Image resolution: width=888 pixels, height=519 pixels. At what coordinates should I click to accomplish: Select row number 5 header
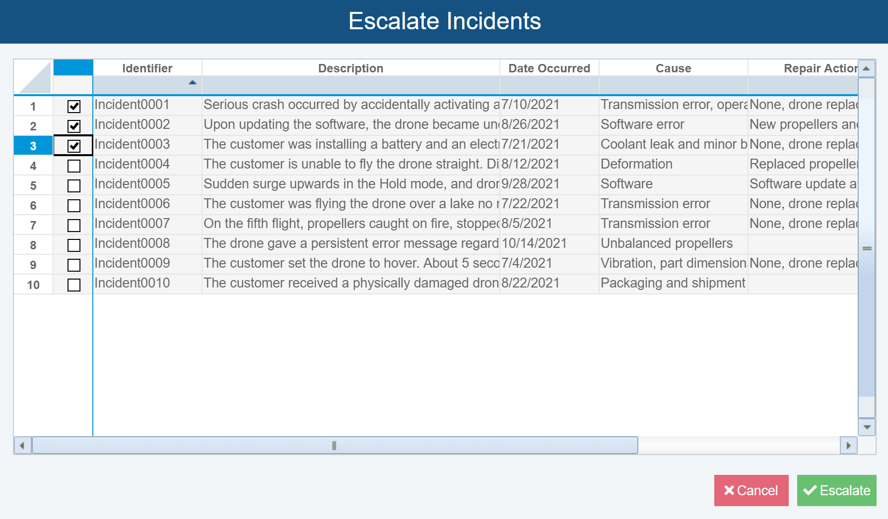click(33, 185)
